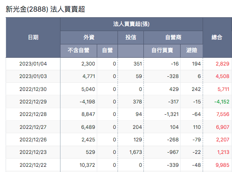Select date cell 2023/01/03
Image resolution: width=232 pixels, height=172 pixels.
coord(33,76)
